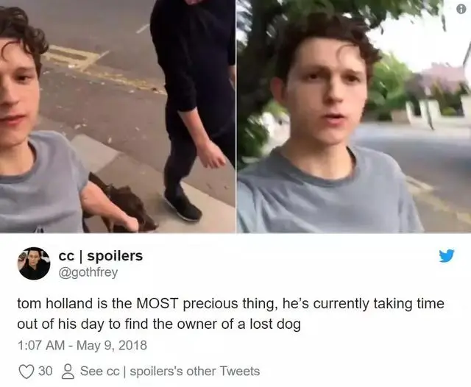
Task: Open the right selfie photo with trees
Action: pyautogui.click(x=354, y=116)
